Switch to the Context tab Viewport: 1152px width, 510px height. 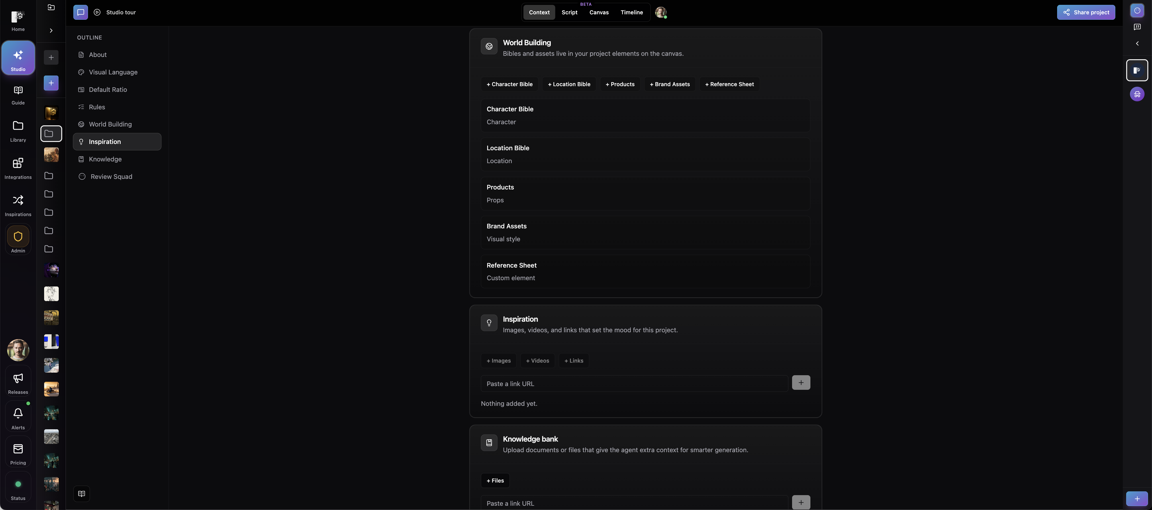[539, 13]
